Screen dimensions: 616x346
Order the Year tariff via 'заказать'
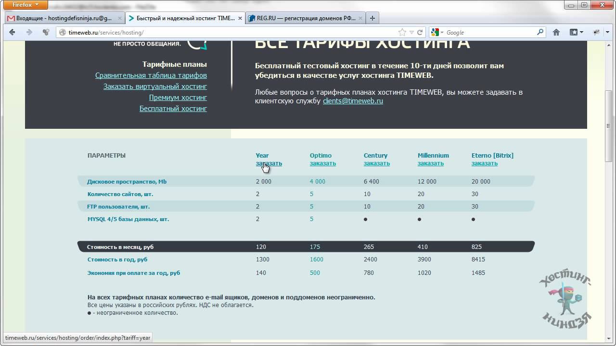(x=269, y=163)
